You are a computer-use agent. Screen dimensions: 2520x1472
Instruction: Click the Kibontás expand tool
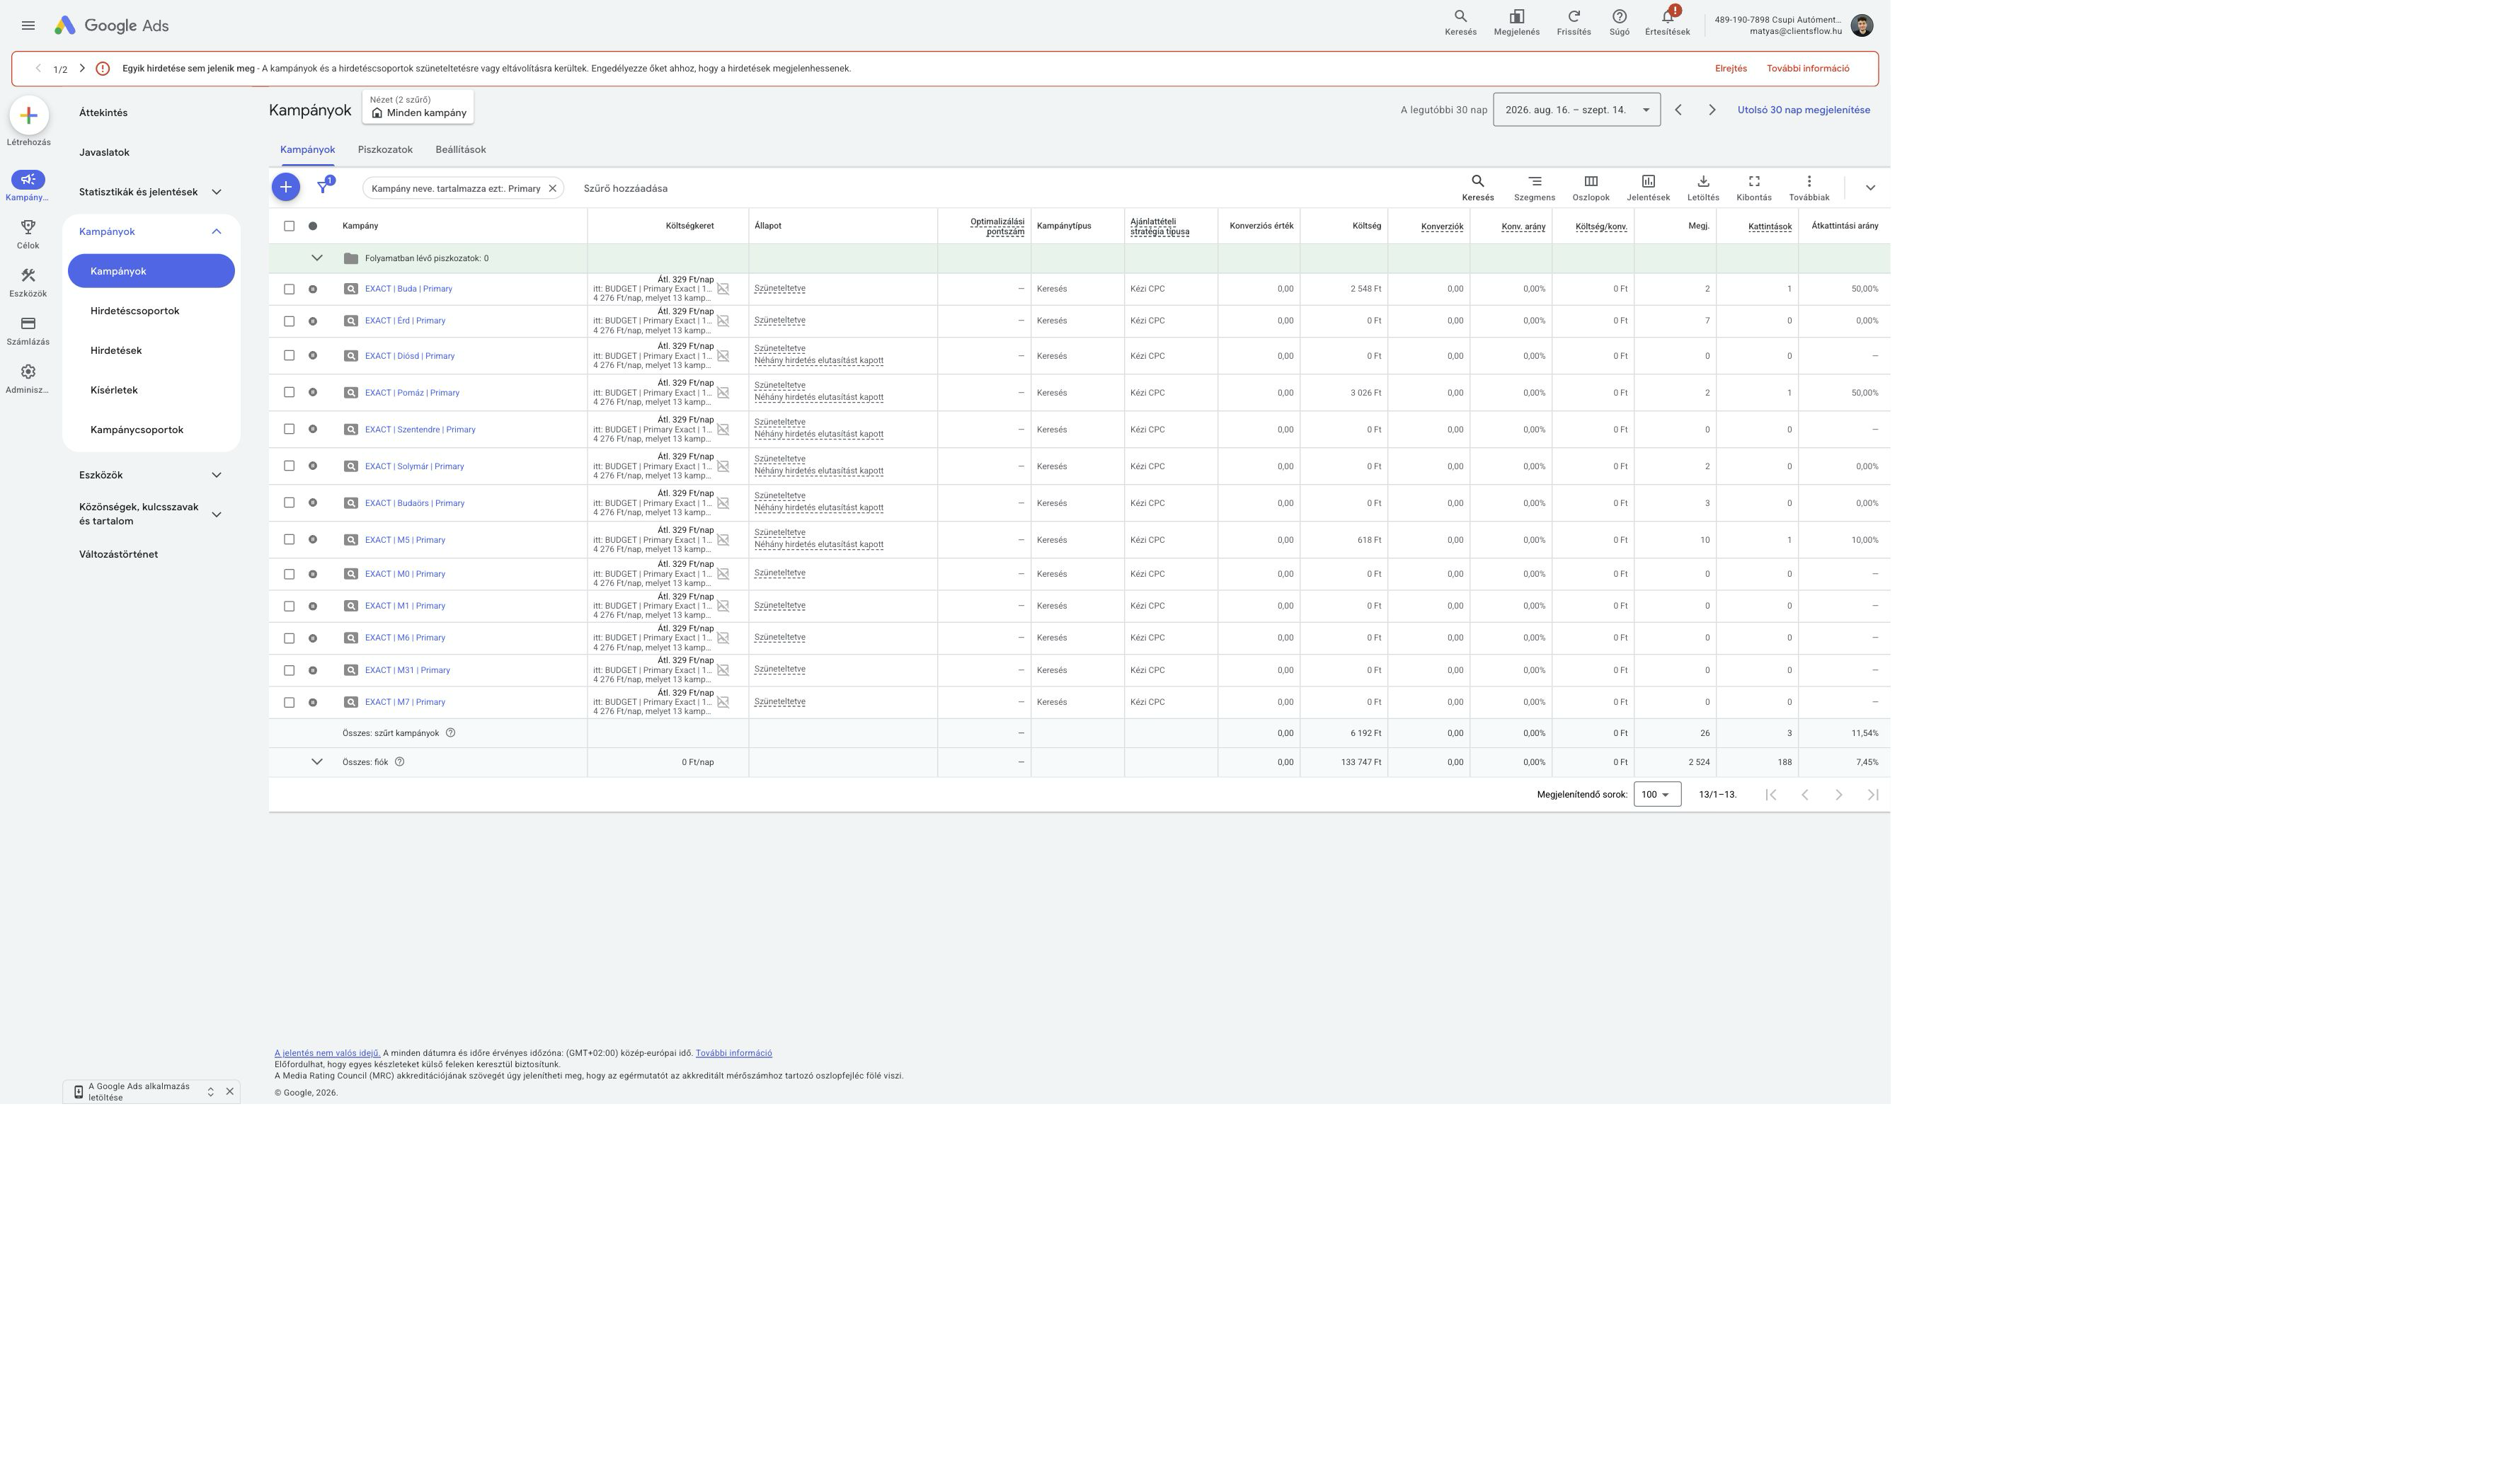[x=1753, y=187]
